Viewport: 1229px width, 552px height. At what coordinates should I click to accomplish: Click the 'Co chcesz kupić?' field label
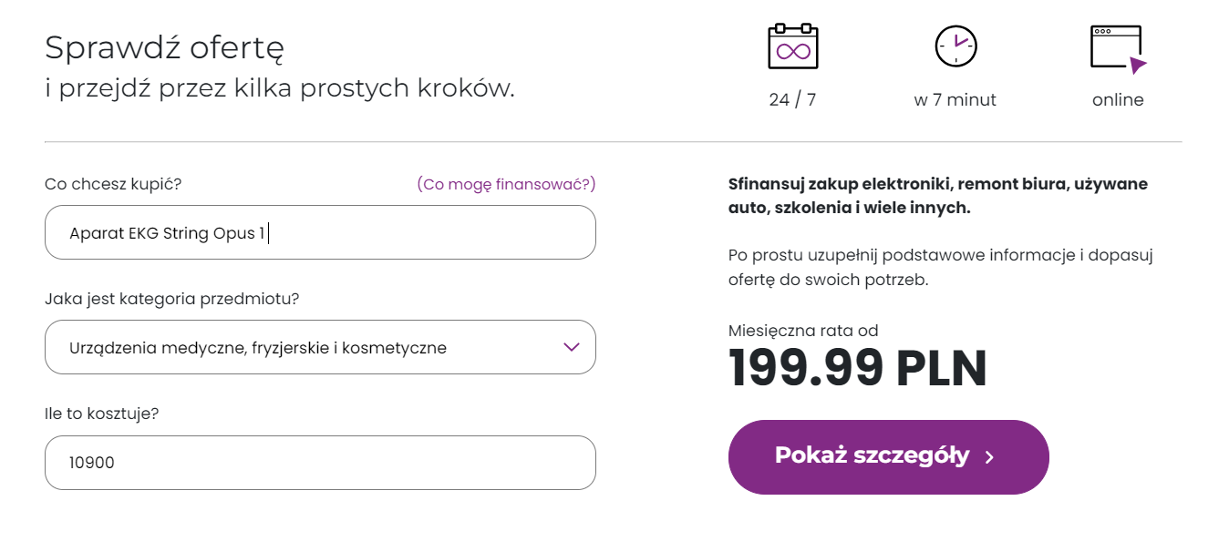[113, 184]
